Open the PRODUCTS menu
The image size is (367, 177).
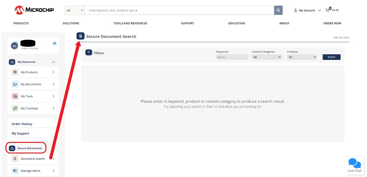(x=21, y=23)
